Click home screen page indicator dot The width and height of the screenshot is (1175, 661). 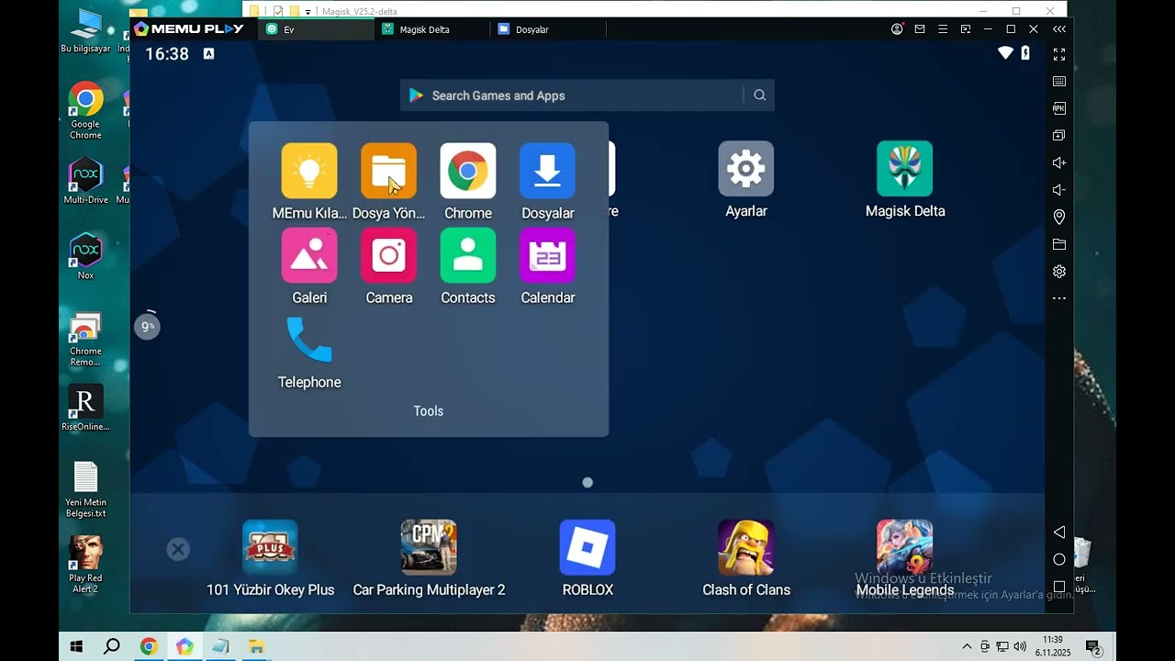(x=587, y=482)
